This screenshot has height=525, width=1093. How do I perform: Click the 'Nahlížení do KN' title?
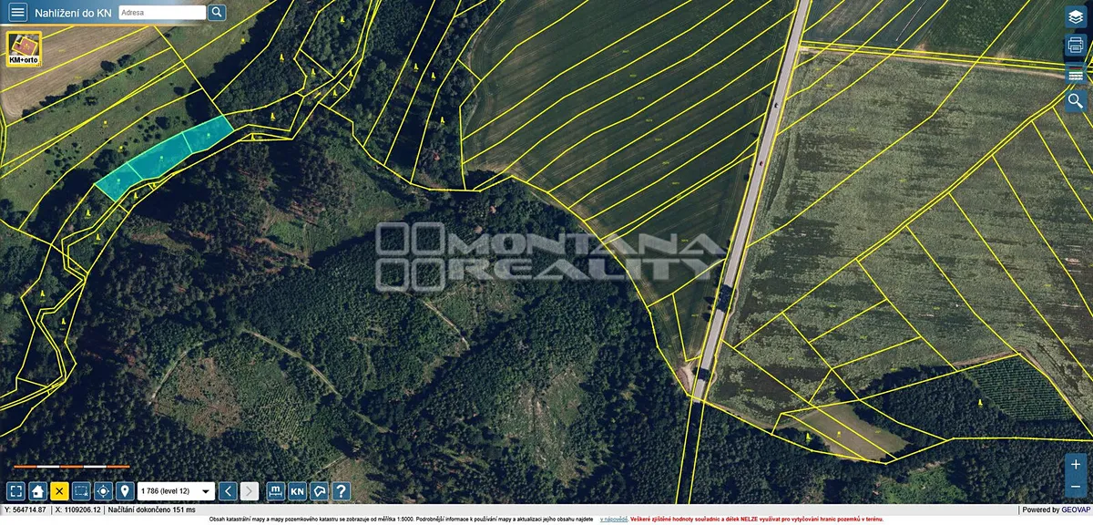[73, 13]
